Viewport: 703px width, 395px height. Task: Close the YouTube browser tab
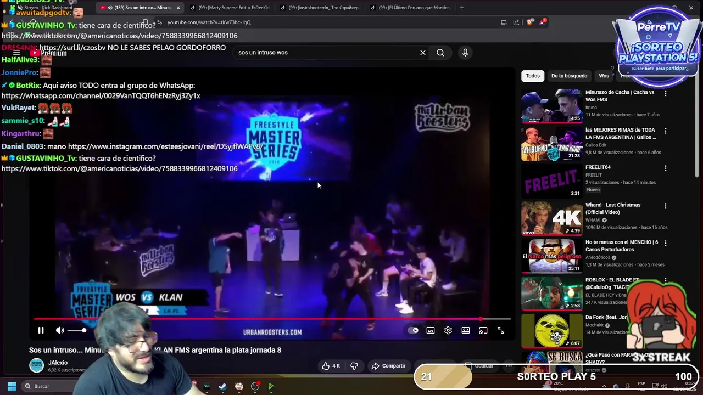(x=178, y=8)
